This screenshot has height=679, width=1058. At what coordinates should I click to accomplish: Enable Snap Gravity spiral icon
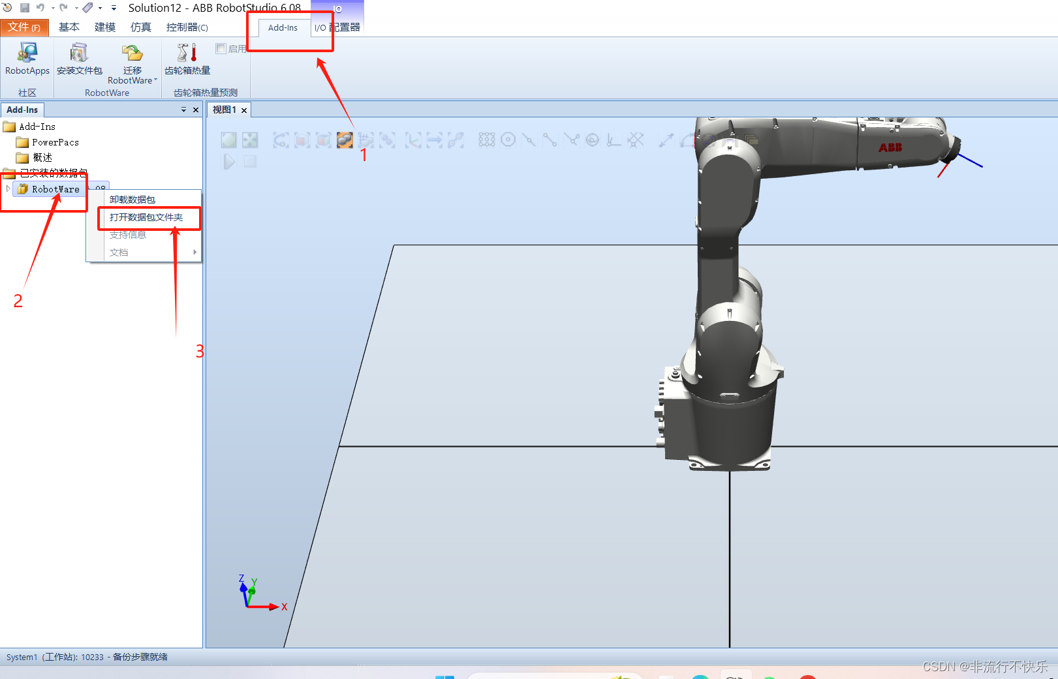[593, 140]
